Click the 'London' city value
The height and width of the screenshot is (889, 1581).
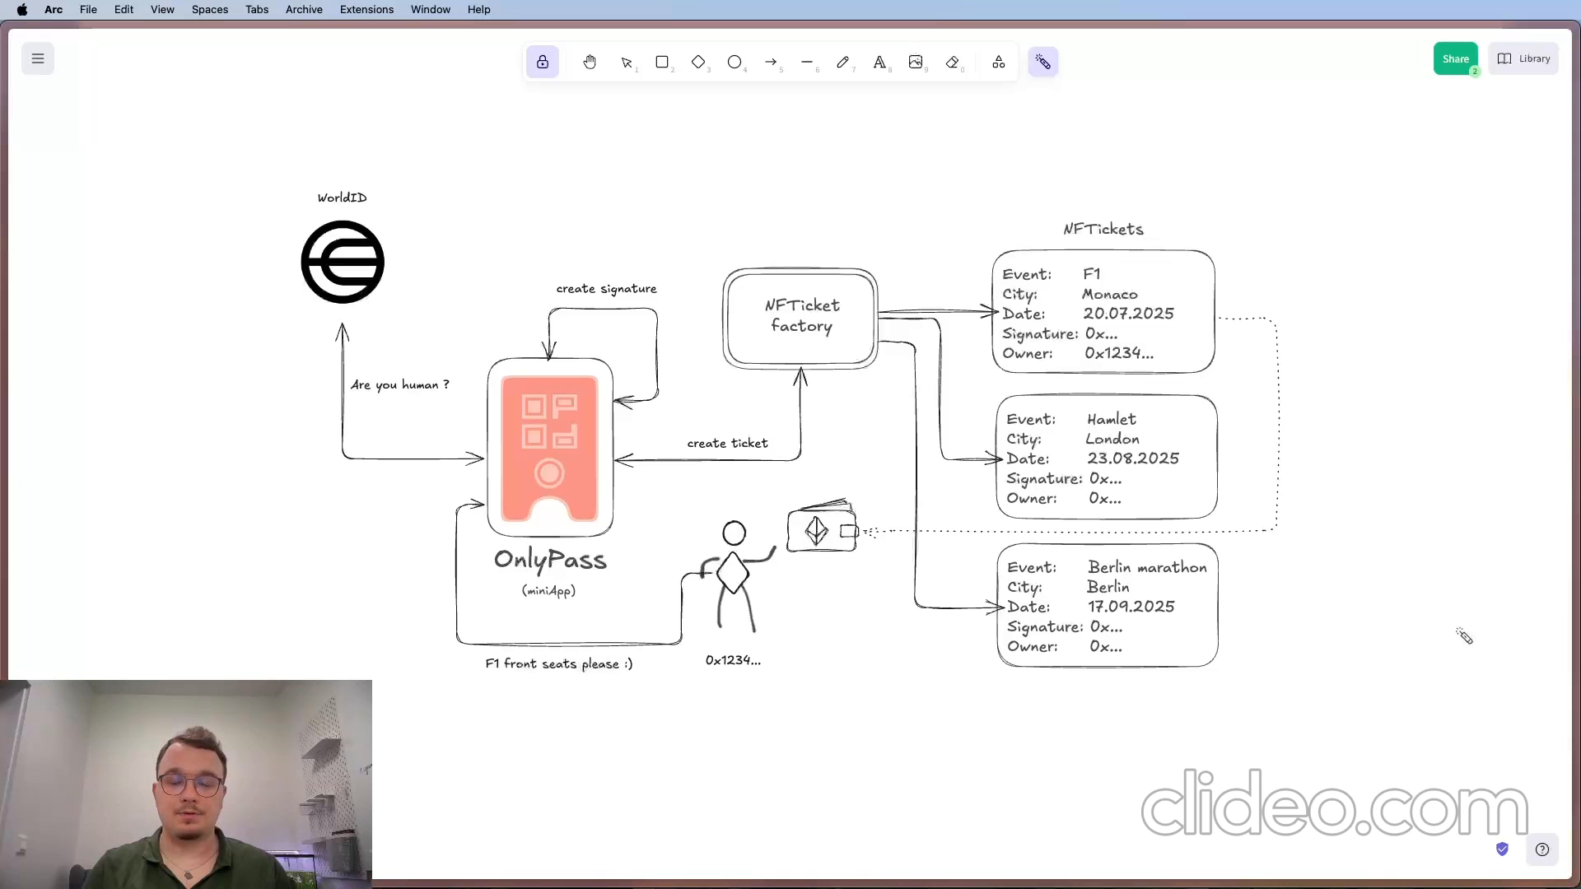tap(1112, 439)
